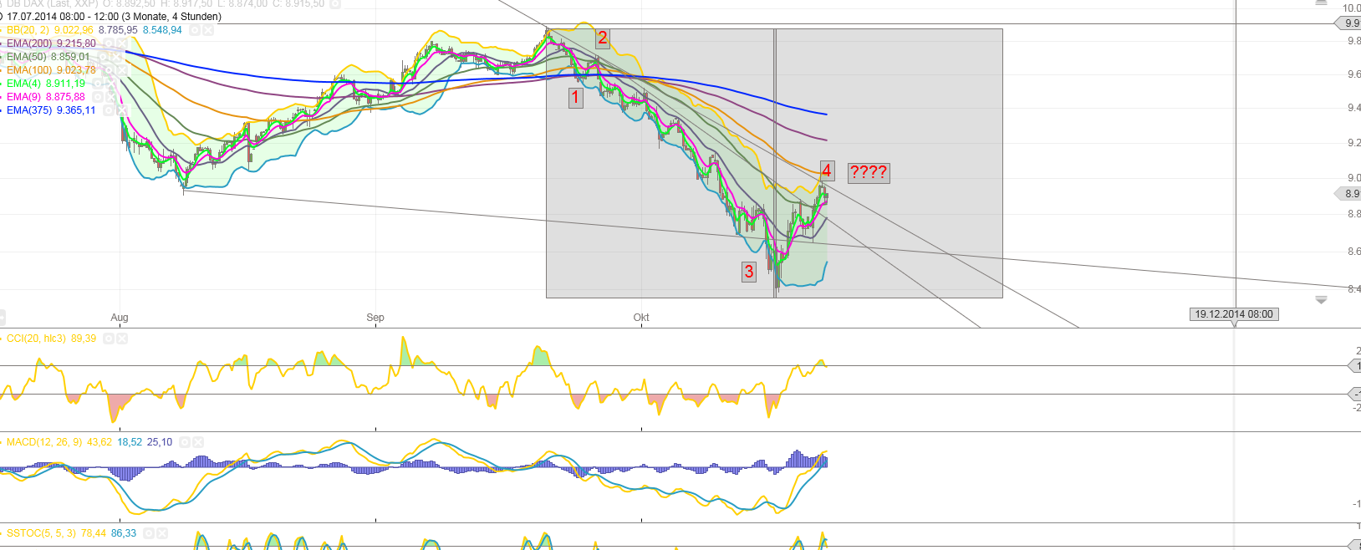Click the CCI value 89,39
1361x550 pixels.
click(x=84, y=339)
